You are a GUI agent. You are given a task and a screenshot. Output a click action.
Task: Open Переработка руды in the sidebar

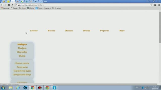[22, 71]
